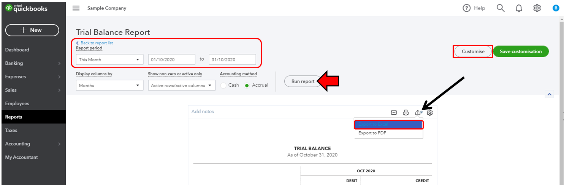Viewport: 564px width, 195px height.
Task: Go back to report list
Action: 97,43
